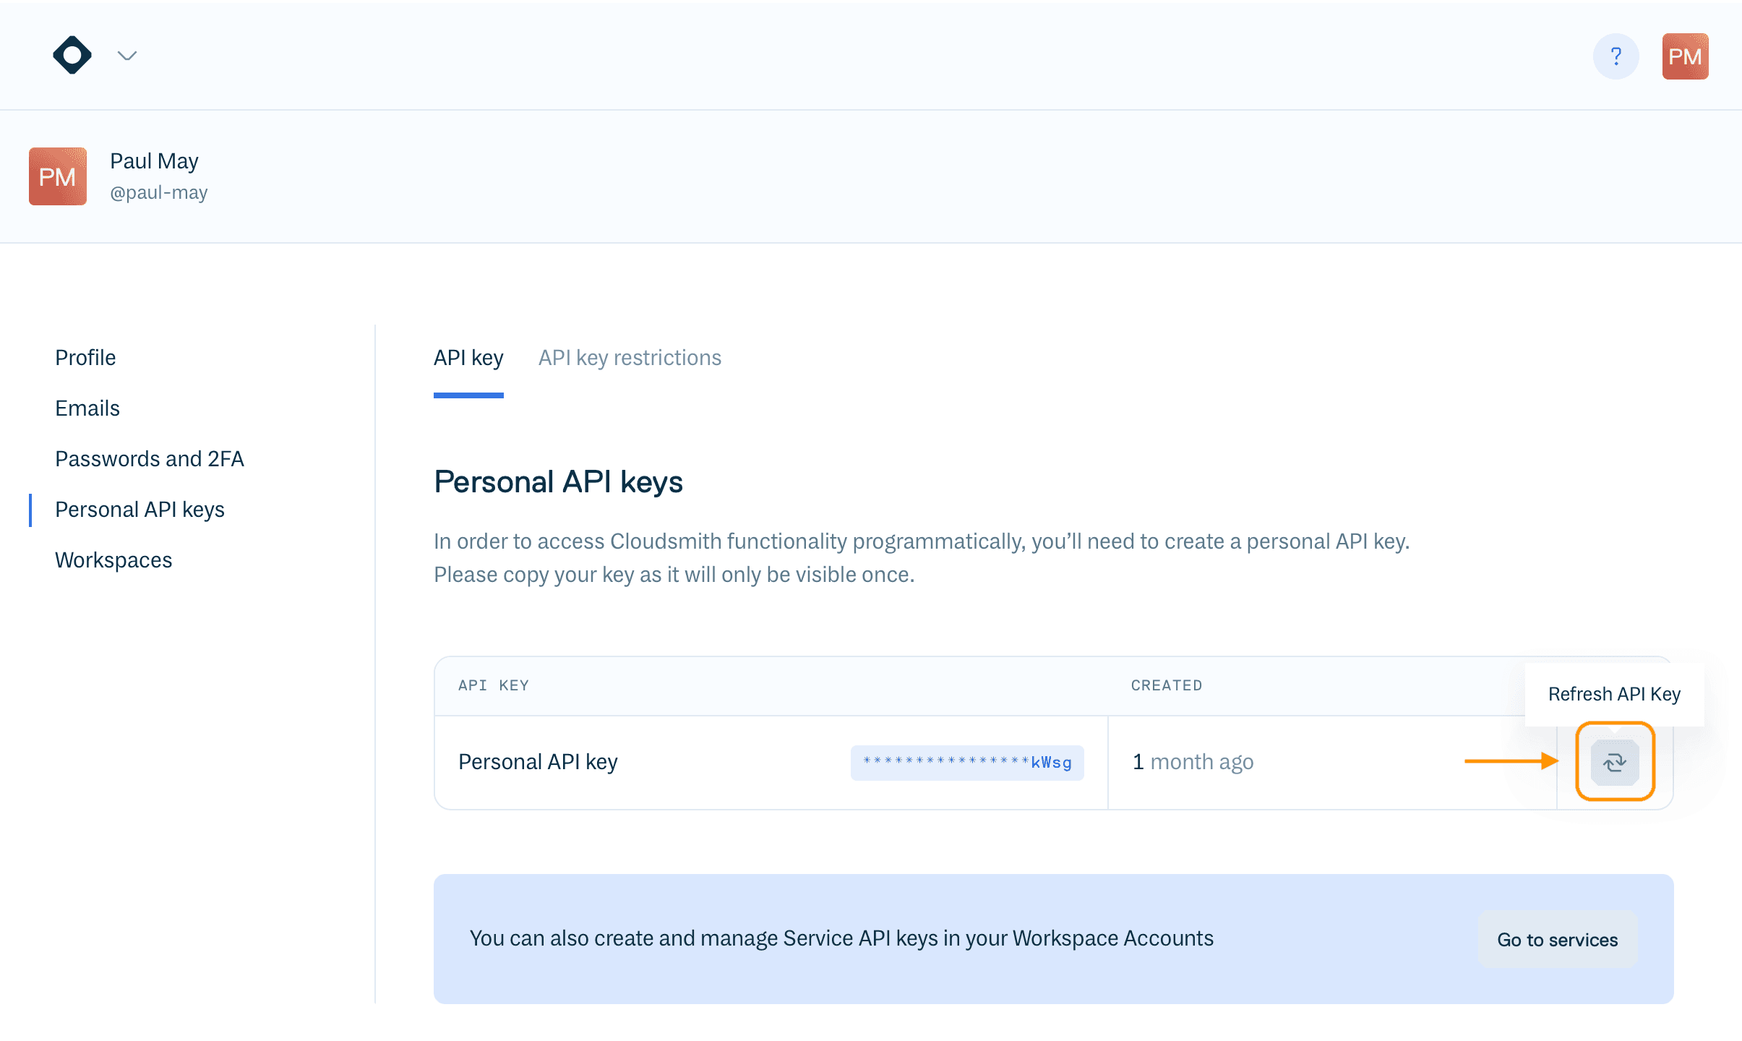Click the Paul May name heading
The height and width of the screenshot is (1041, 1742).
[x=154, y=160]
